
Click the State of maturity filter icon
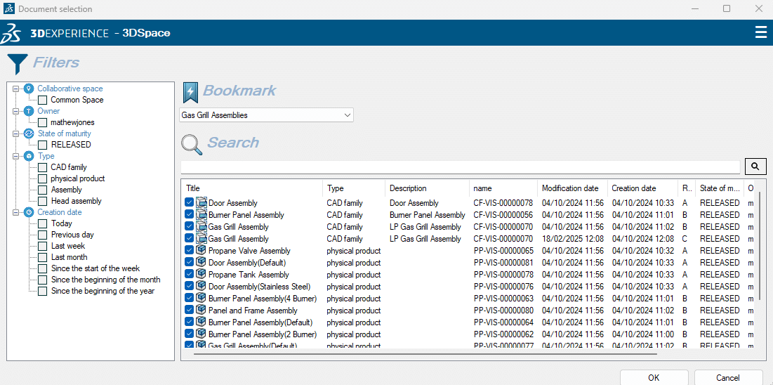tap(29, 133)
